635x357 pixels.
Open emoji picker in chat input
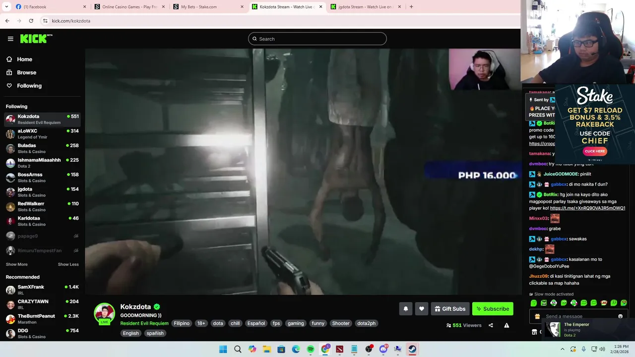[620, 316]
